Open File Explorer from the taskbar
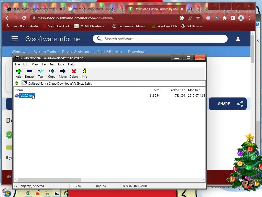Screen dimensions: 262x197 click(47, 193)
